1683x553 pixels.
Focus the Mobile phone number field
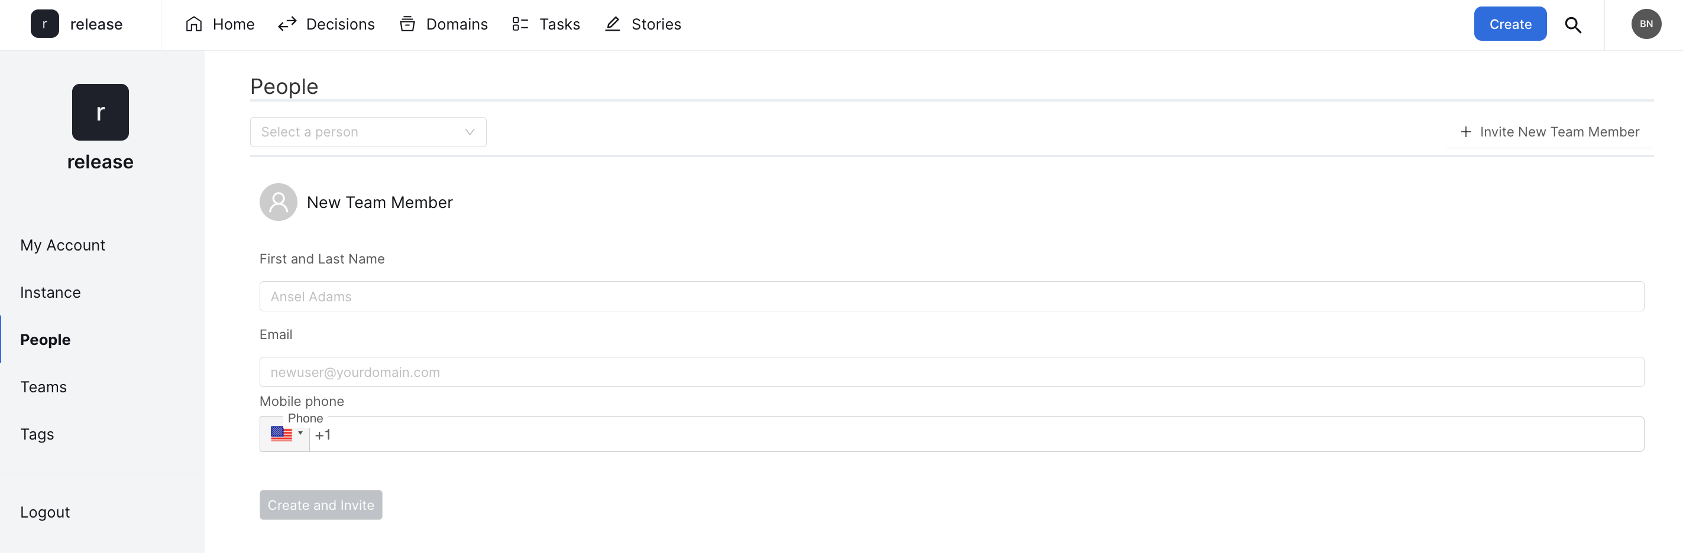coord(976,434)
